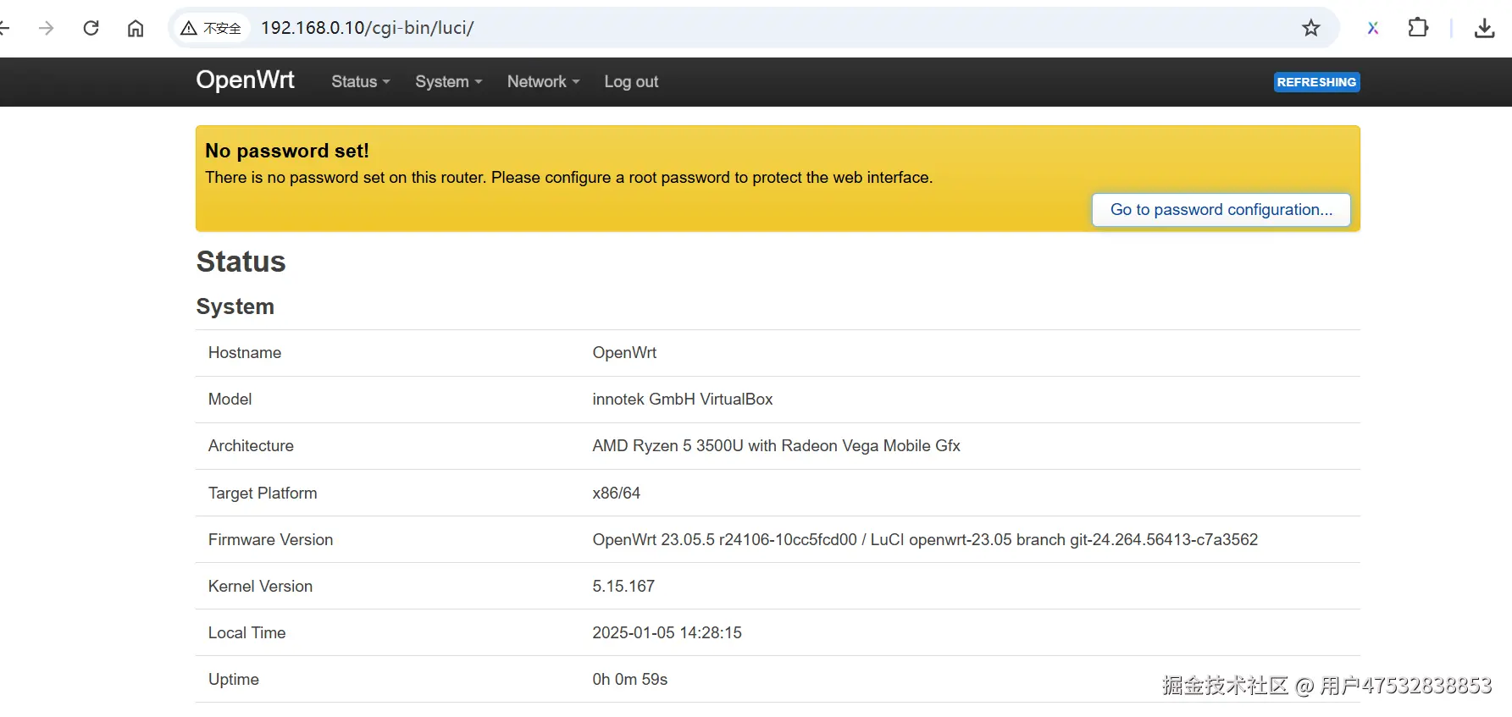
Task: Click the not-secure warning badge
Action: point(212,28)
